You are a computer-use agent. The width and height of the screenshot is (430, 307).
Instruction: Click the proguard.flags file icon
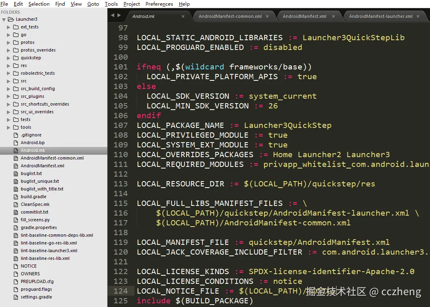click(x=16, y=289)
